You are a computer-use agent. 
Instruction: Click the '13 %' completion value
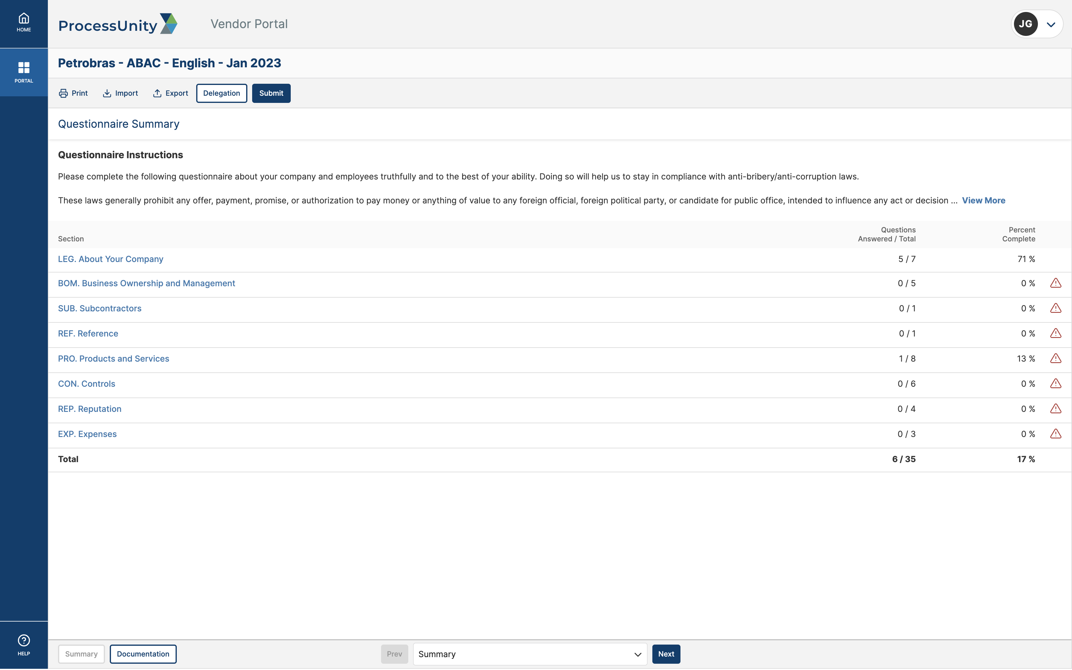coord(1026,359)
